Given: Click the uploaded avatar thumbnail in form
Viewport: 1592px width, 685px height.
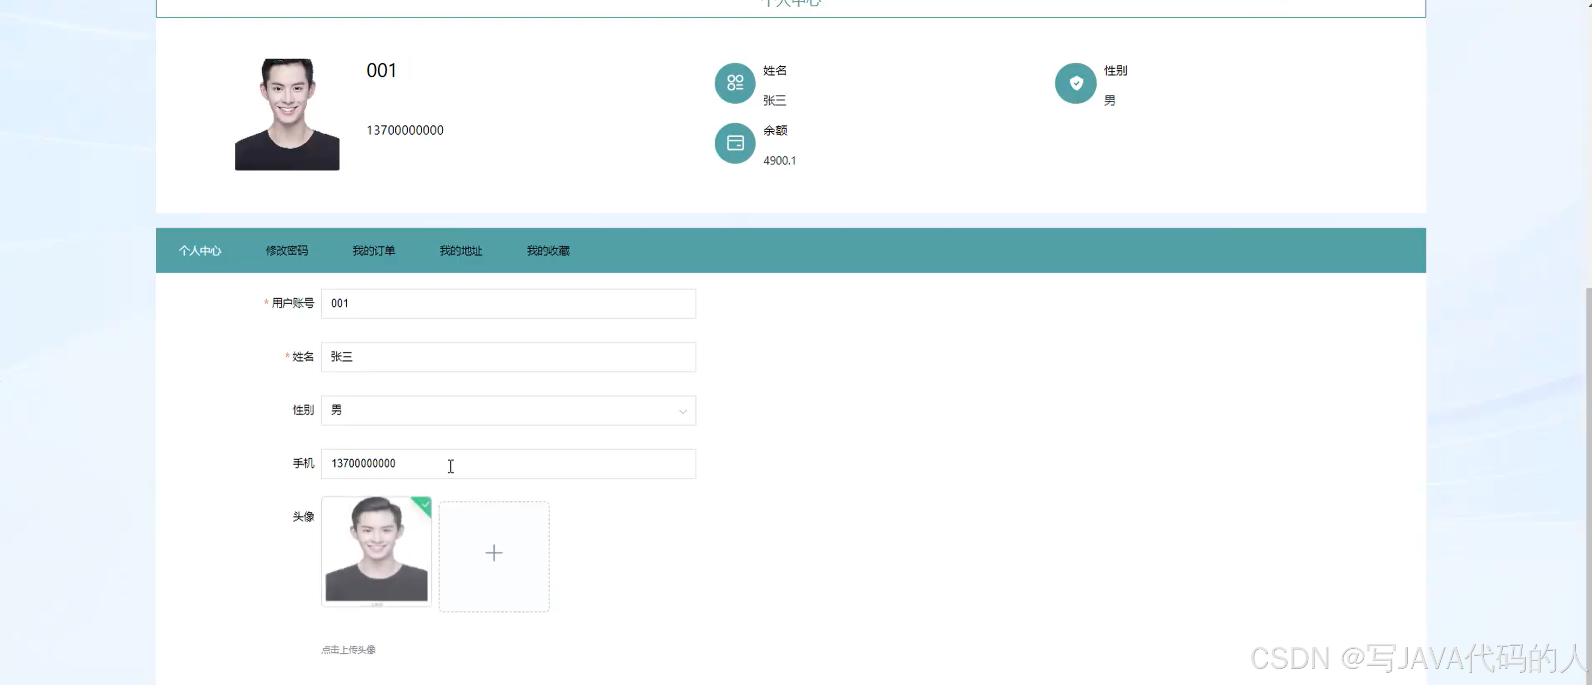Looking at the screenshot, I should pyautogui.click(x=376, y=552).
